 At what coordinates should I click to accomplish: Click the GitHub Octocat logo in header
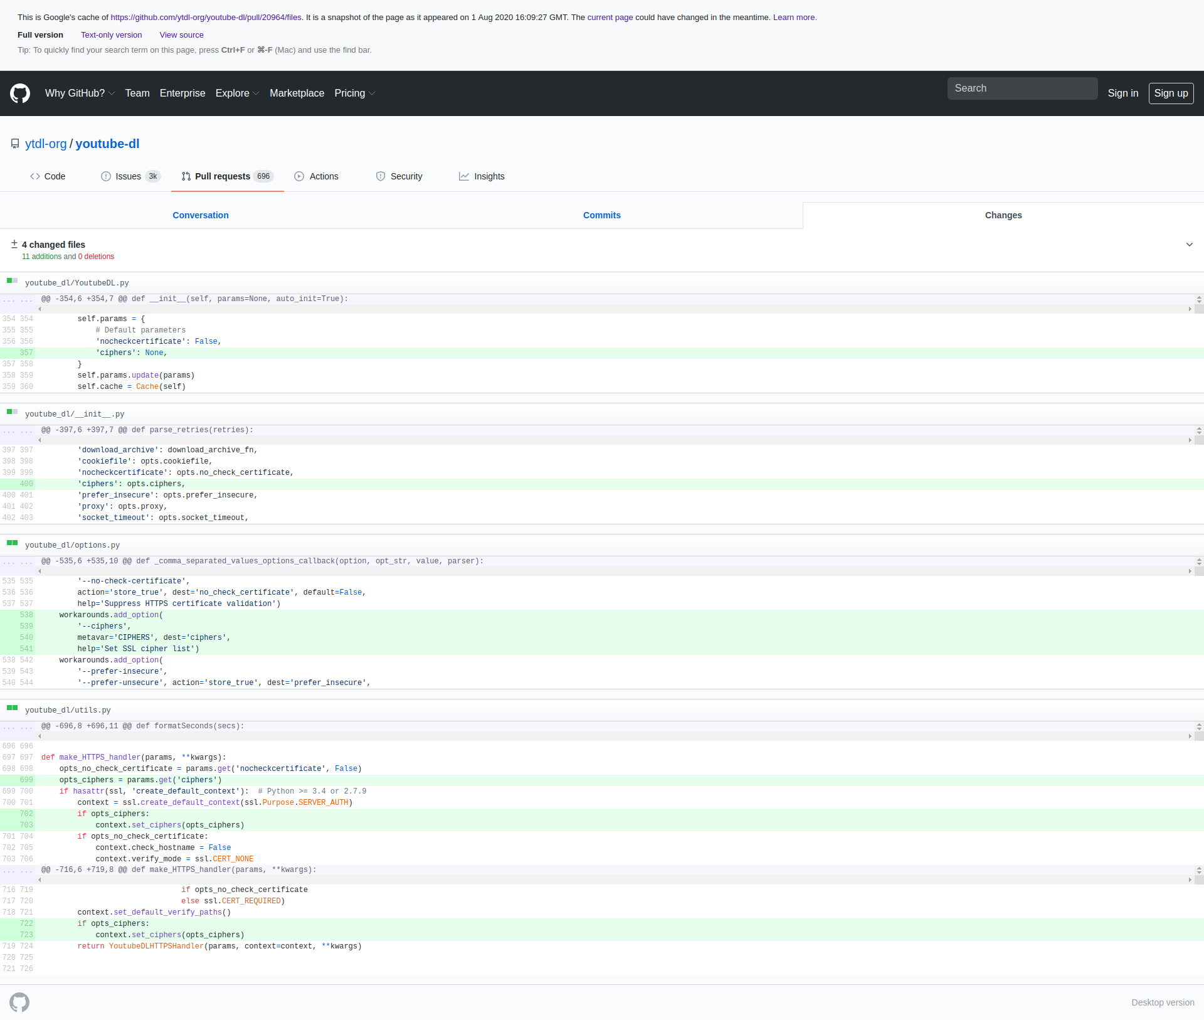(20, 93)
